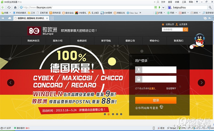This screenshot has height=131, width=214.
Task: Open the 【每天爱 bookmark
Action: pos(42,13)
